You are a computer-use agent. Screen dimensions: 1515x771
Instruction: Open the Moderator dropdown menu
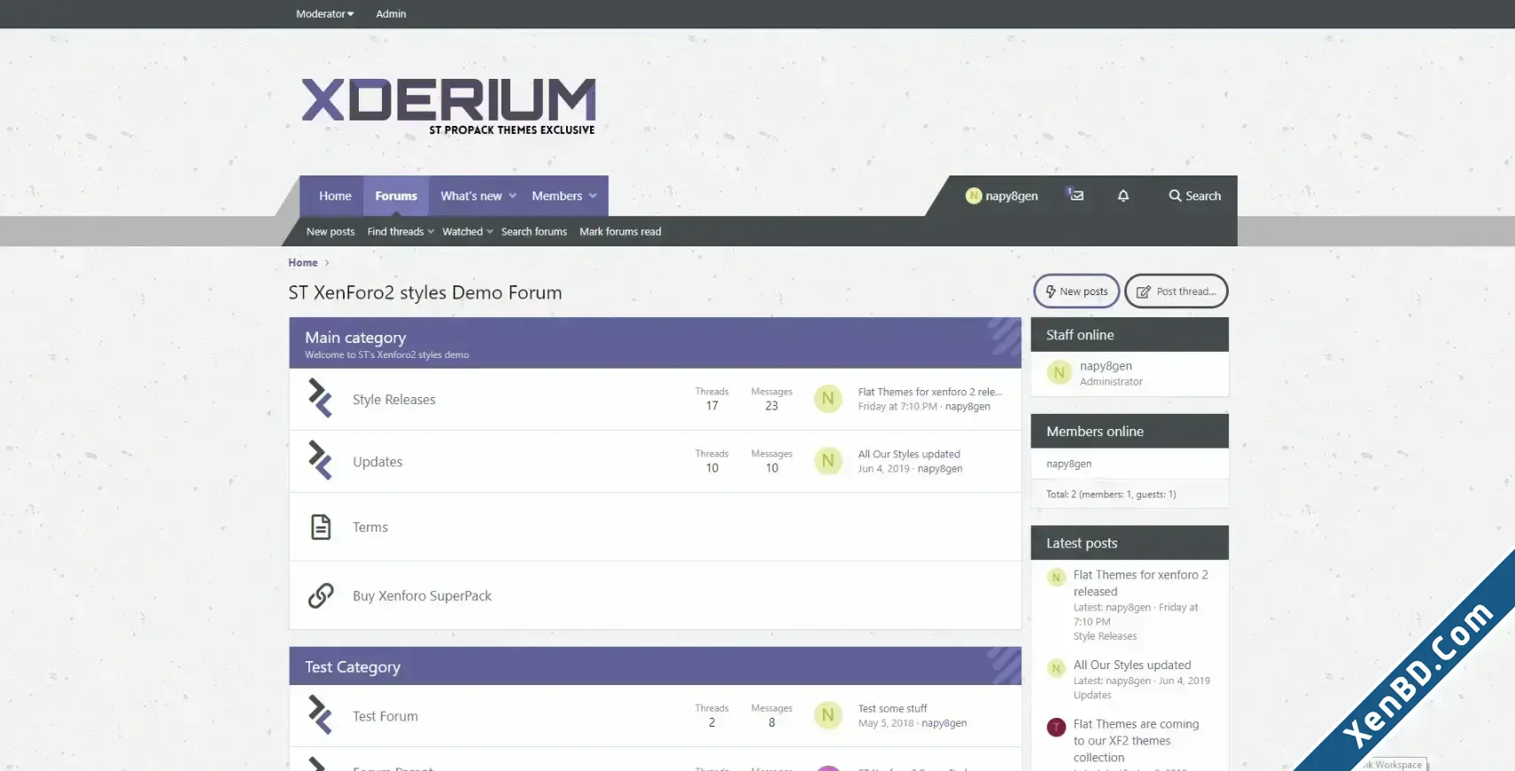coord(324,14)
